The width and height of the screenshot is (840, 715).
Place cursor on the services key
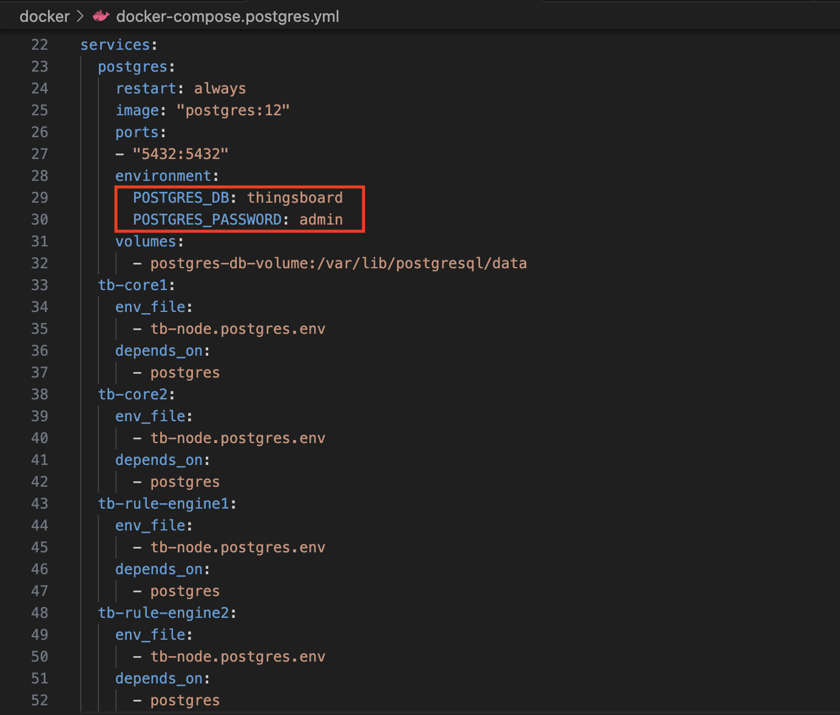pos(115,45)
